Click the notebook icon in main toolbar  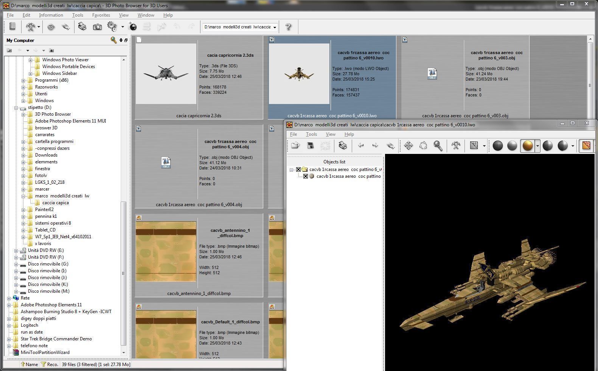12,26
